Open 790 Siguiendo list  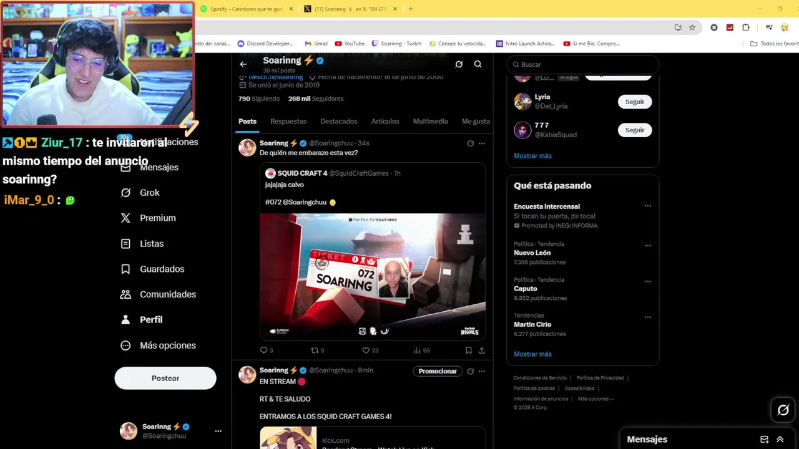[259, 99]
